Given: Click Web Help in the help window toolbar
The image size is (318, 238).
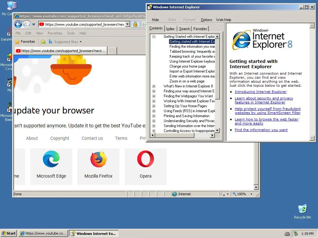Looking at the screenshot, I should coord(224,20).
